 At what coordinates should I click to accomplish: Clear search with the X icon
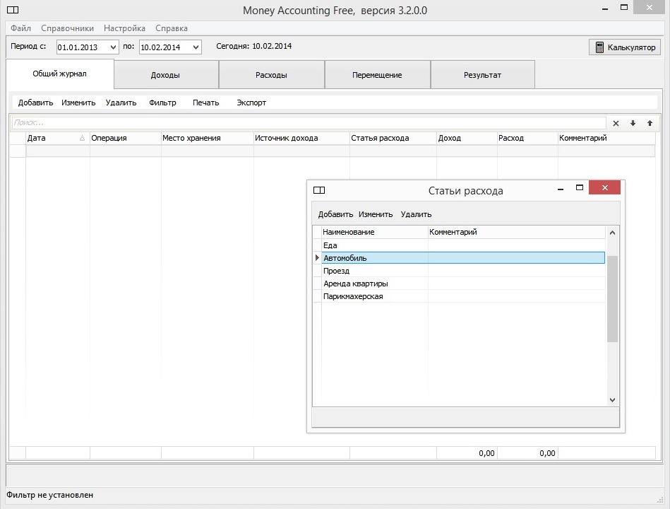(x=616, y=123)
